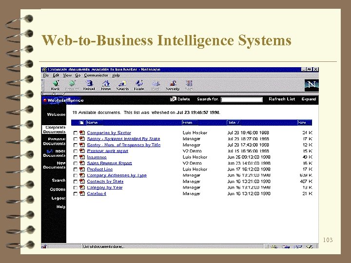The width and height of the screenshot is (351, 263).
Task: Check the Companies by Sector checkbox
Action: tap(76, 133)
